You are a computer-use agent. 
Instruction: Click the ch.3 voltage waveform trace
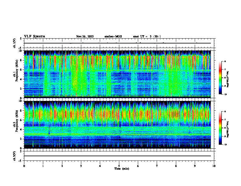tap(117, 156)
